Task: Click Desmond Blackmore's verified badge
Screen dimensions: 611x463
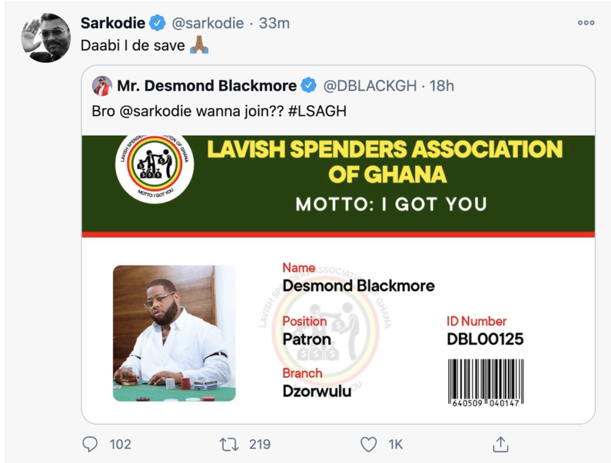Action: point(308,86)
